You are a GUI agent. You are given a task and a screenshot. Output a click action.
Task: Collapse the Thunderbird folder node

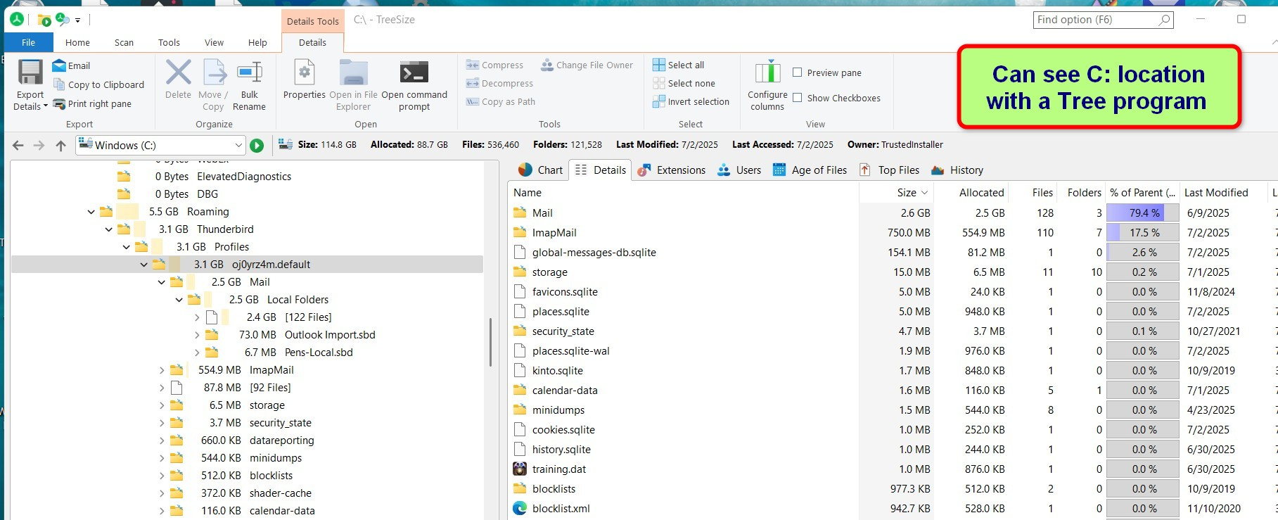109,229
